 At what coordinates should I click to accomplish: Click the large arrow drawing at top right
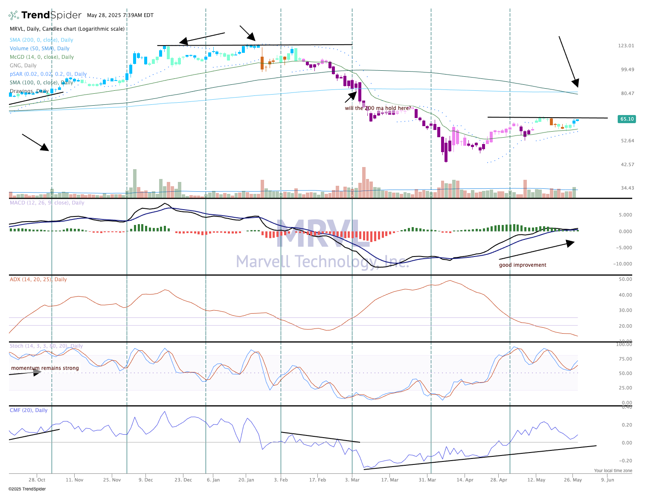click(x=569, y=61)
